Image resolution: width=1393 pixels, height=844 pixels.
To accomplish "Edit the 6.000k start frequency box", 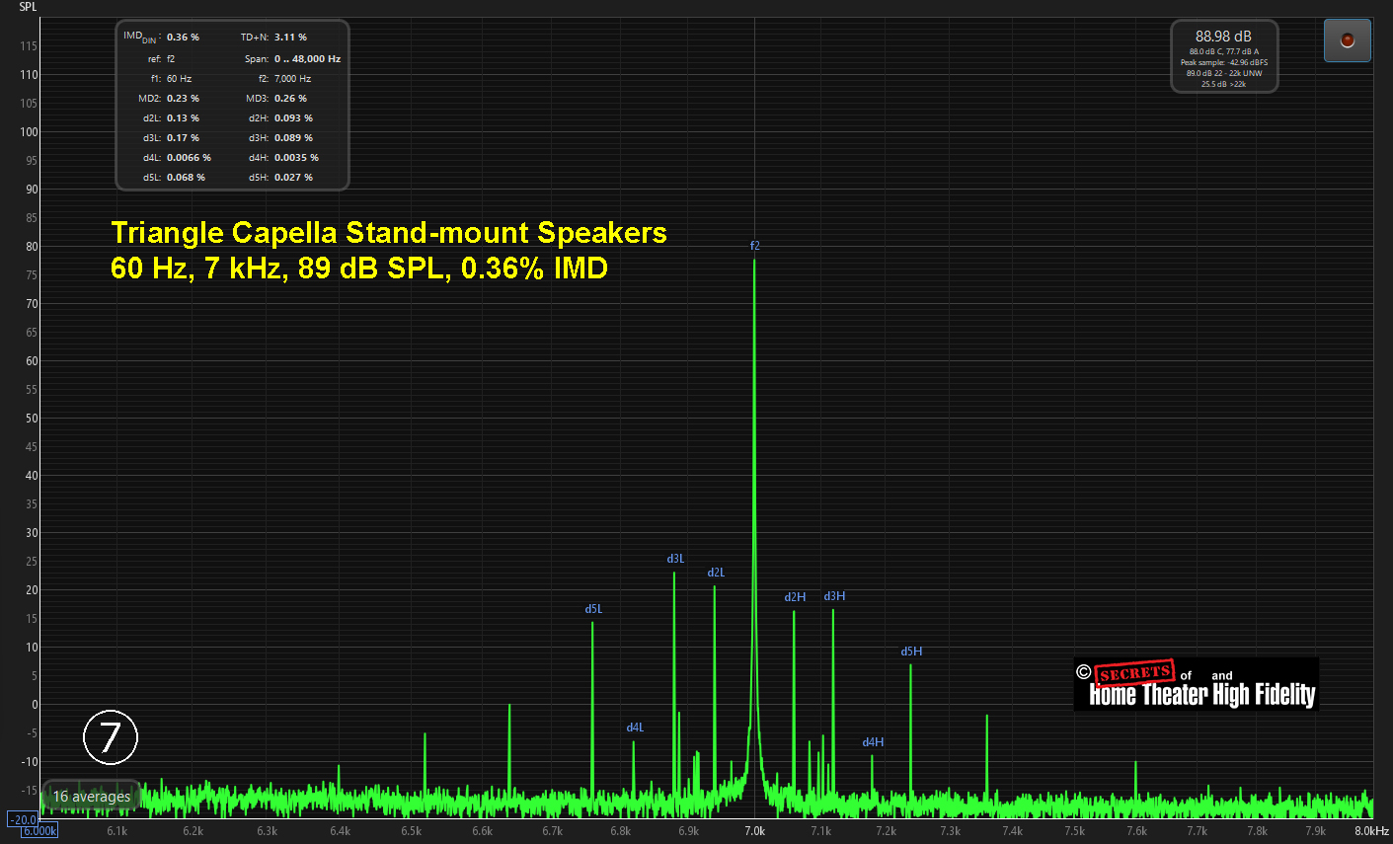I will 39,831.
